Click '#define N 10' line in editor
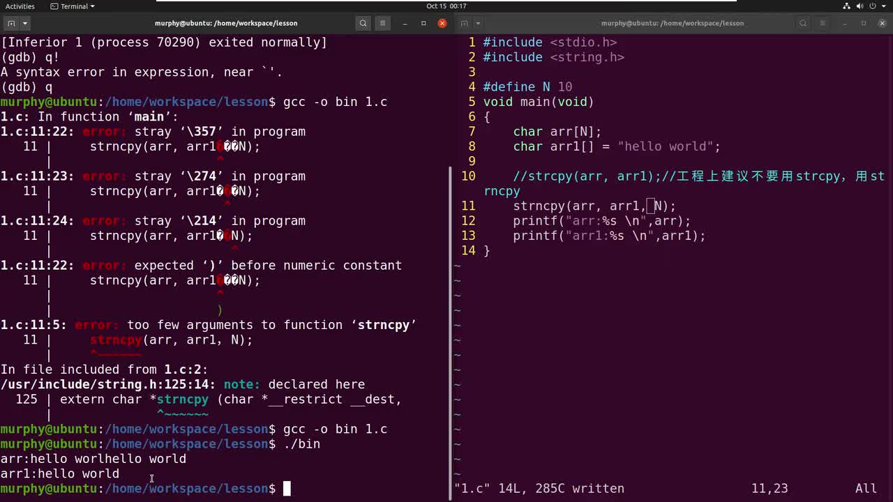The image size is (893, 502). 527,87
